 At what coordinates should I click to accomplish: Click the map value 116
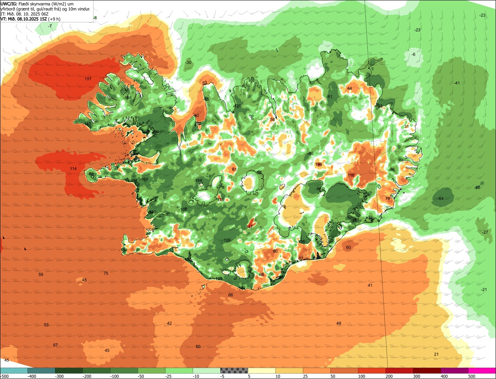[x=351, y=175]
